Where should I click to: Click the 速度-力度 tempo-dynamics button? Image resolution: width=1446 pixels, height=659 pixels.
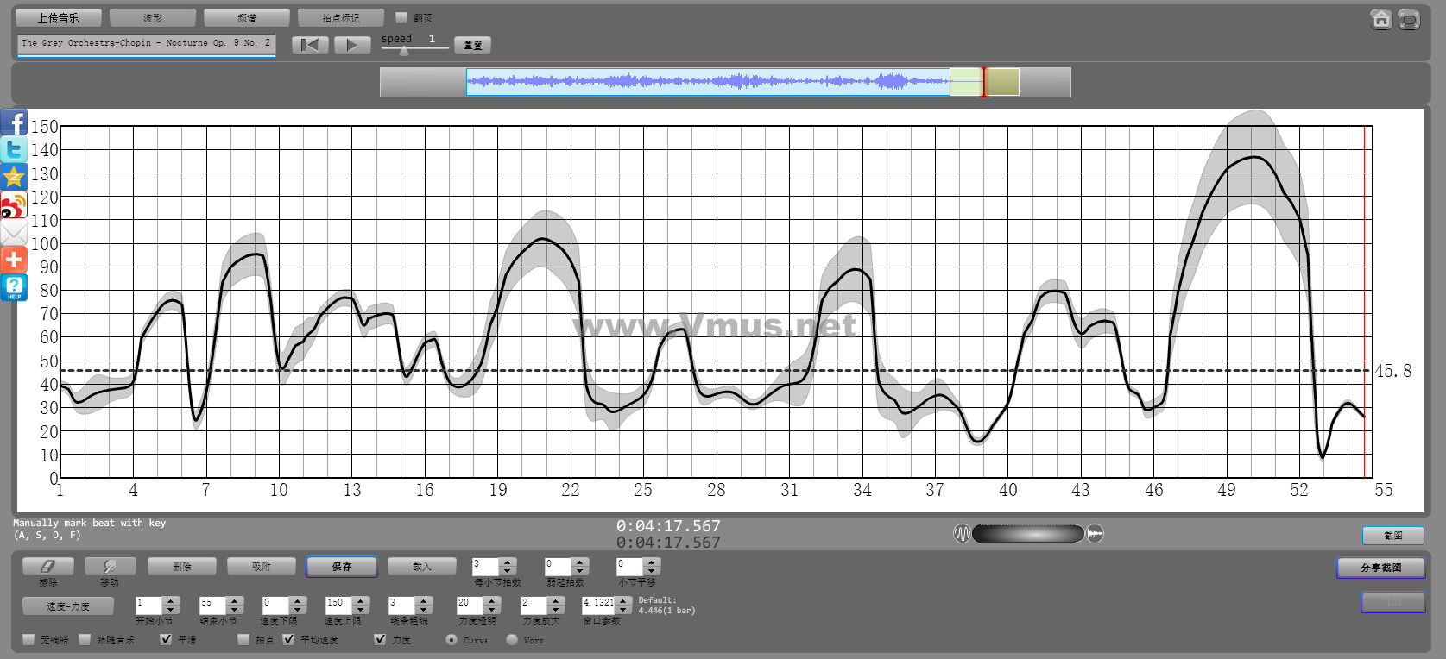point(68,606)
